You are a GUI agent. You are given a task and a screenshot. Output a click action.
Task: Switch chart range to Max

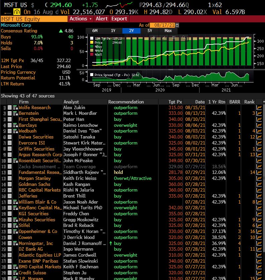click(x=168, y=31)
